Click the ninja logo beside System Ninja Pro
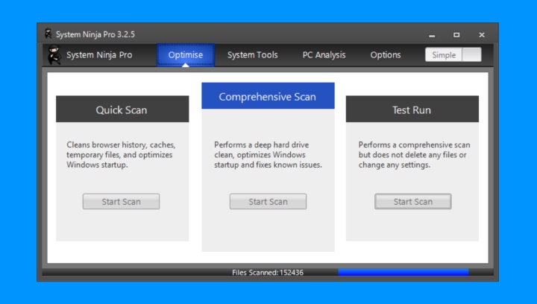537x304 pixels. (54, 54)
